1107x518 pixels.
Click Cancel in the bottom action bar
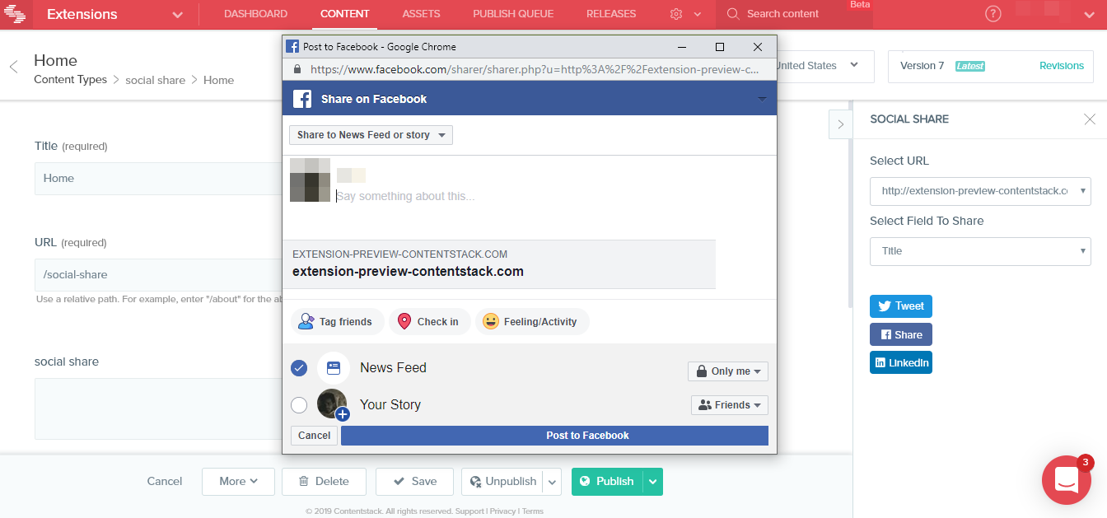165,482
